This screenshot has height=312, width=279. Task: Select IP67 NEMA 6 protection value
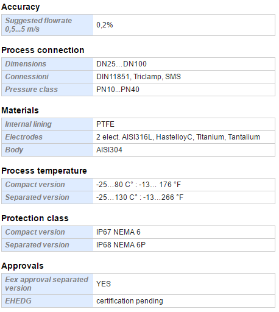(x=184, y=232)
